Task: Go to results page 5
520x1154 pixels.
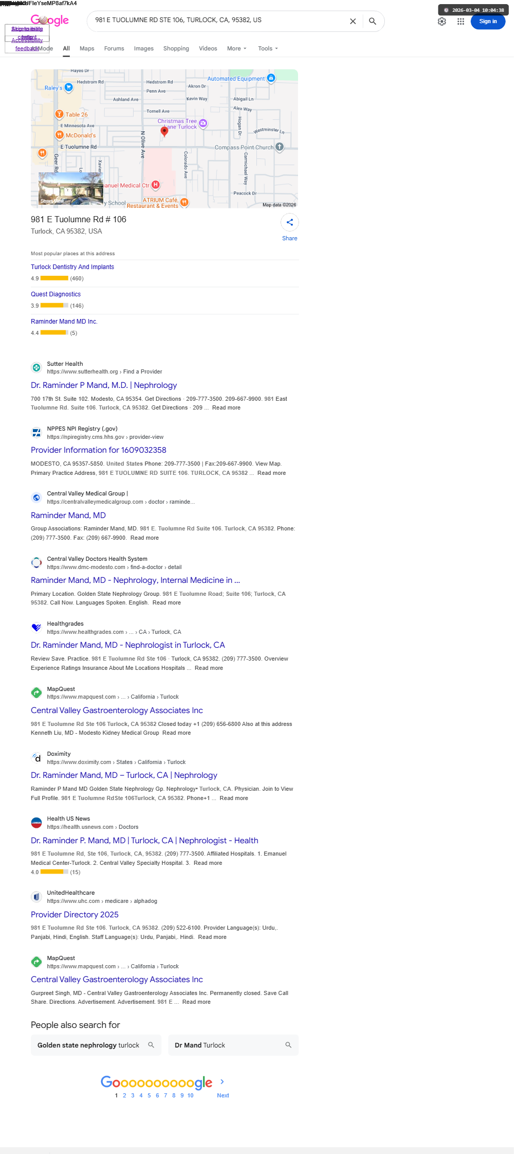Action: [x=149, y=1095]
